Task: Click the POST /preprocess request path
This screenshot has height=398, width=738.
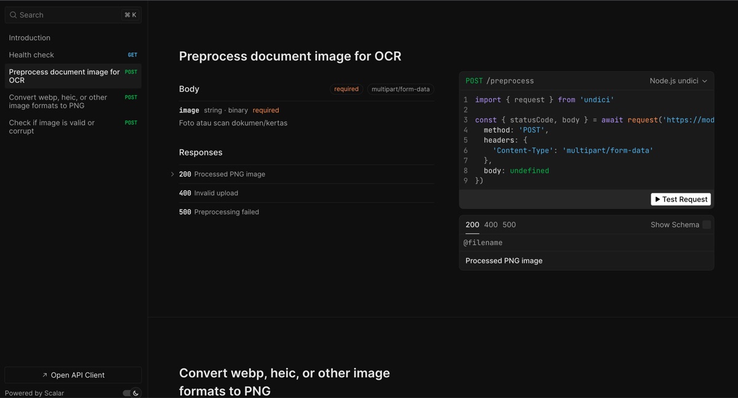Action: pos(500,81)
